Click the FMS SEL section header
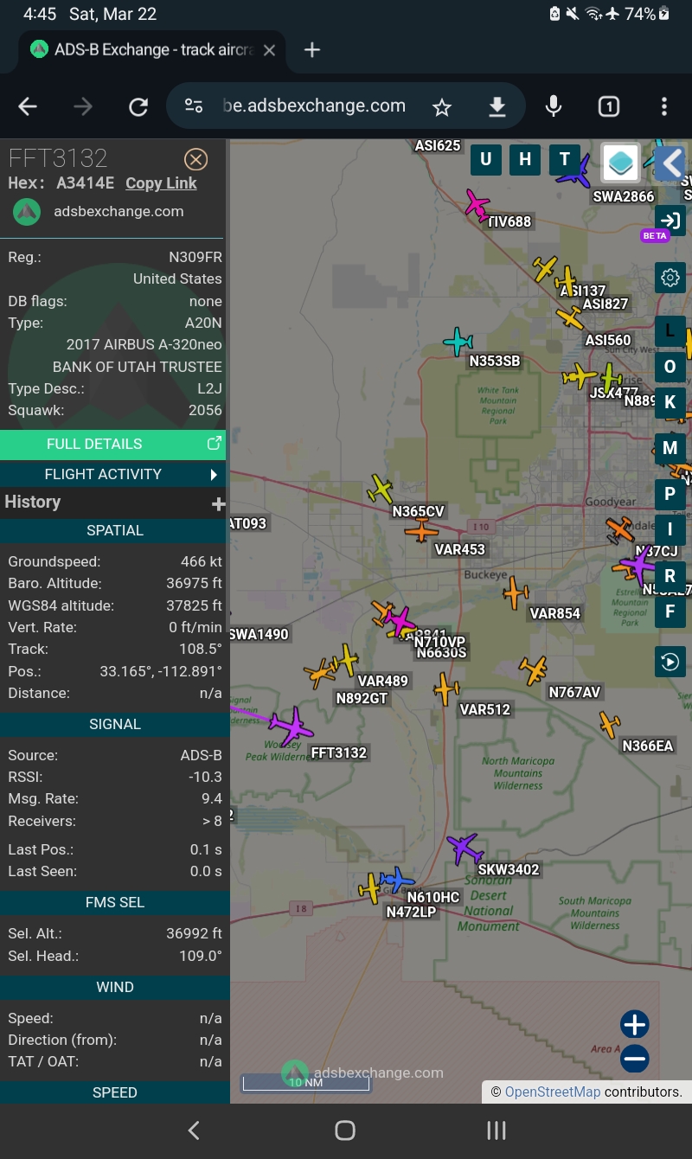Viewport: 692px width, 1159px height. 115,902
